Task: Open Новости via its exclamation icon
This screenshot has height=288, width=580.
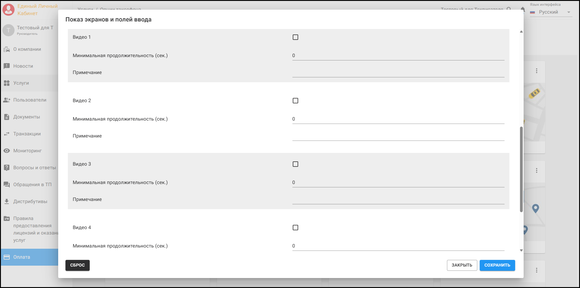Action: coord(7,66)
